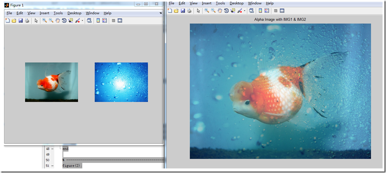Viewport: 386px width, 173px height.
Task: Click Show Plot Tools in right figure toolbar
Action: coord(282,11)
